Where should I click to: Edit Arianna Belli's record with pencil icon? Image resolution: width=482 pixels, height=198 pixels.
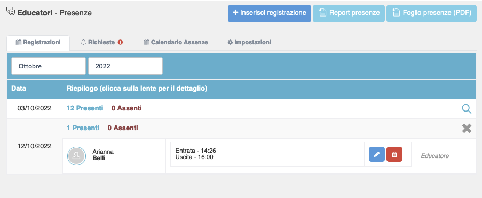click(376, 154)
